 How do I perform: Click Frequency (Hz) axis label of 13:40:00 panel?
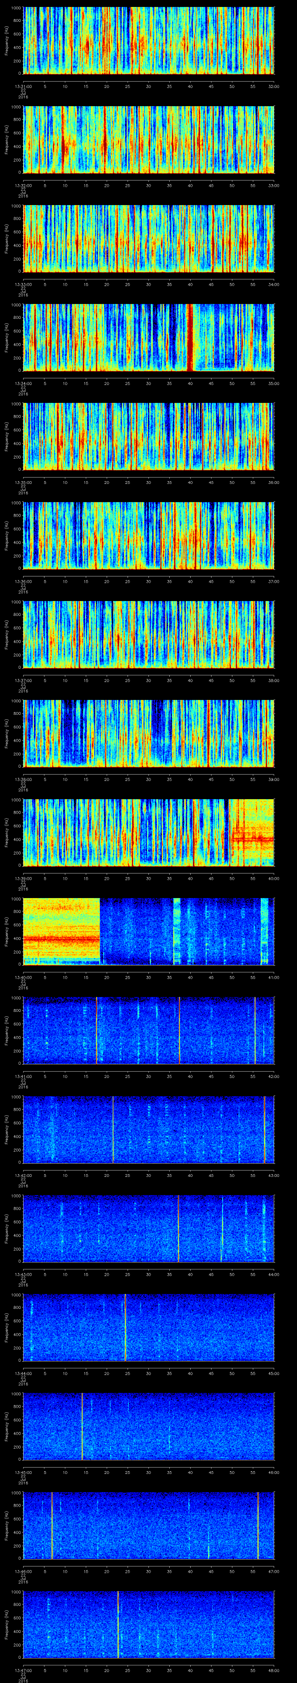coord(7,932)
